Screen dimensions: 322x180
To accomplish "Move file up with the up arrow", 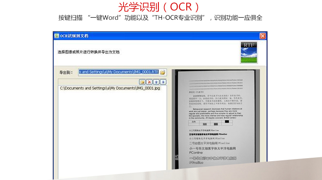I will point(156,82).
